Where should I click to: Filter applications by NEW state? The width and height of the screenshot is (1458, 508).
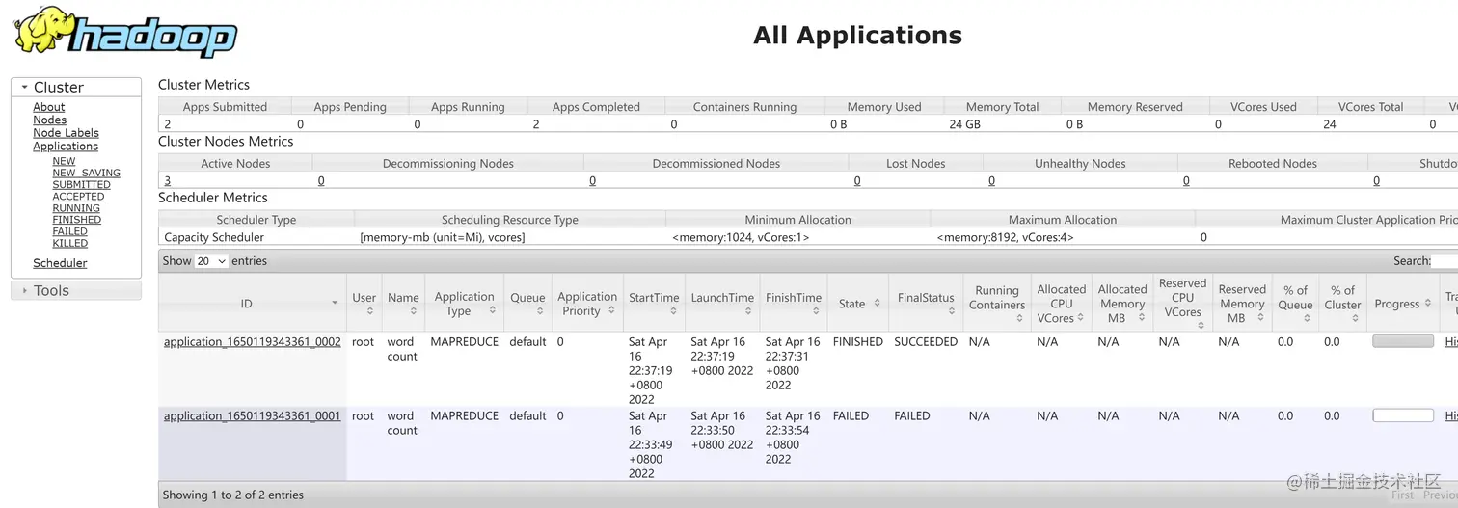click(x=64, y=161)
